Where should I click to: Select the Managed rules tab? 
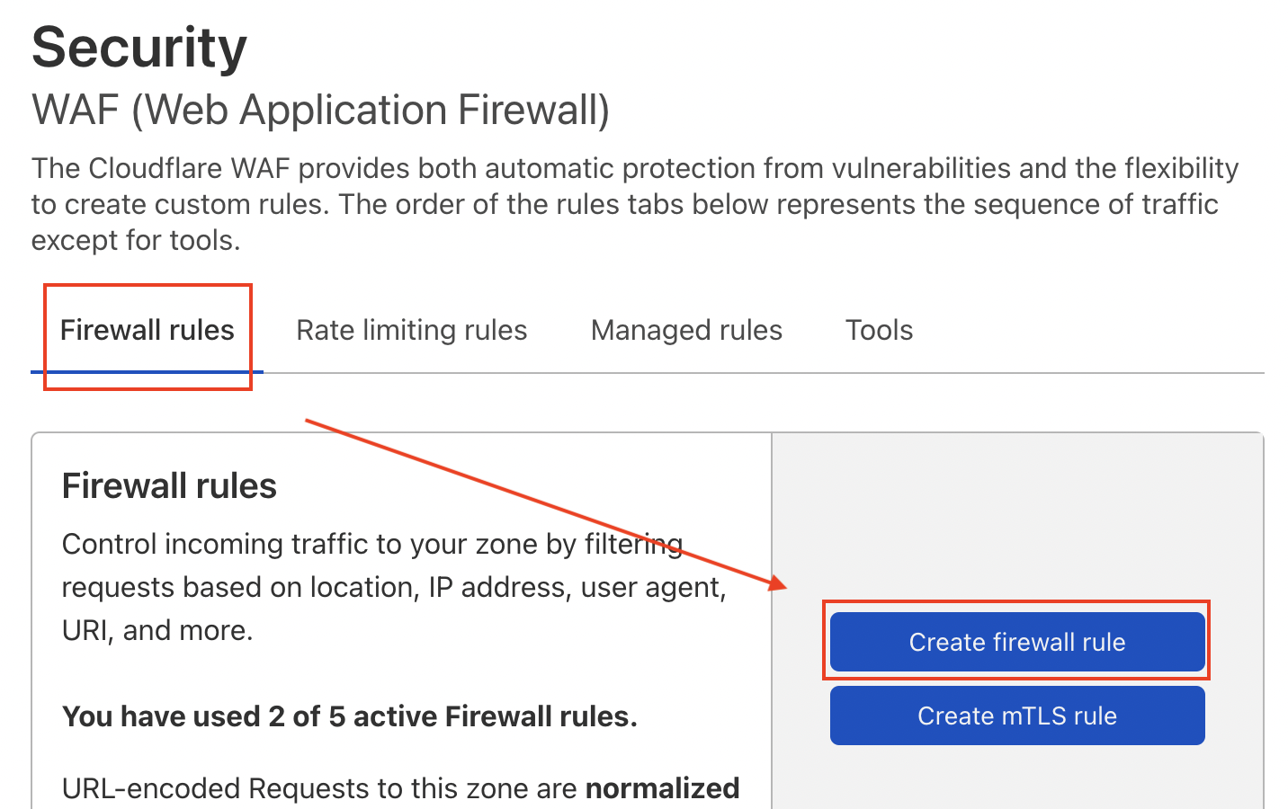[686, 330]
